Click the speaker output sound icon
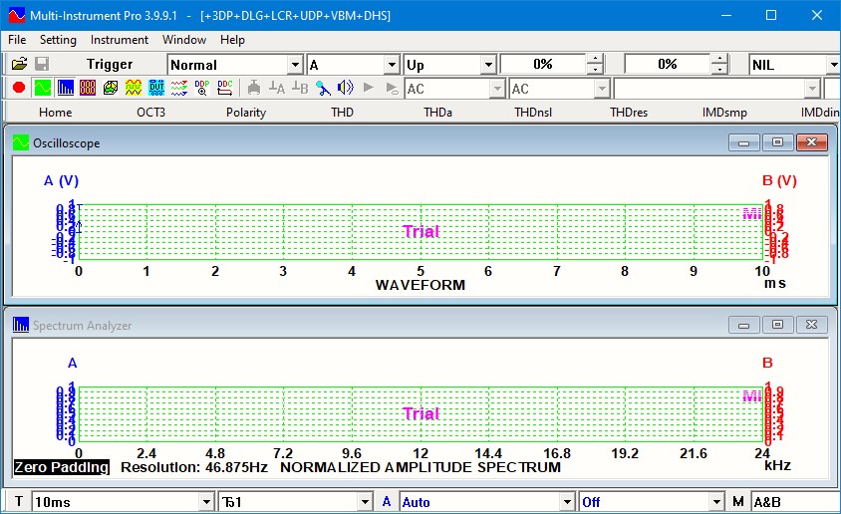The width and height of the screenshot is (841, 514). (x=346, y=88)
